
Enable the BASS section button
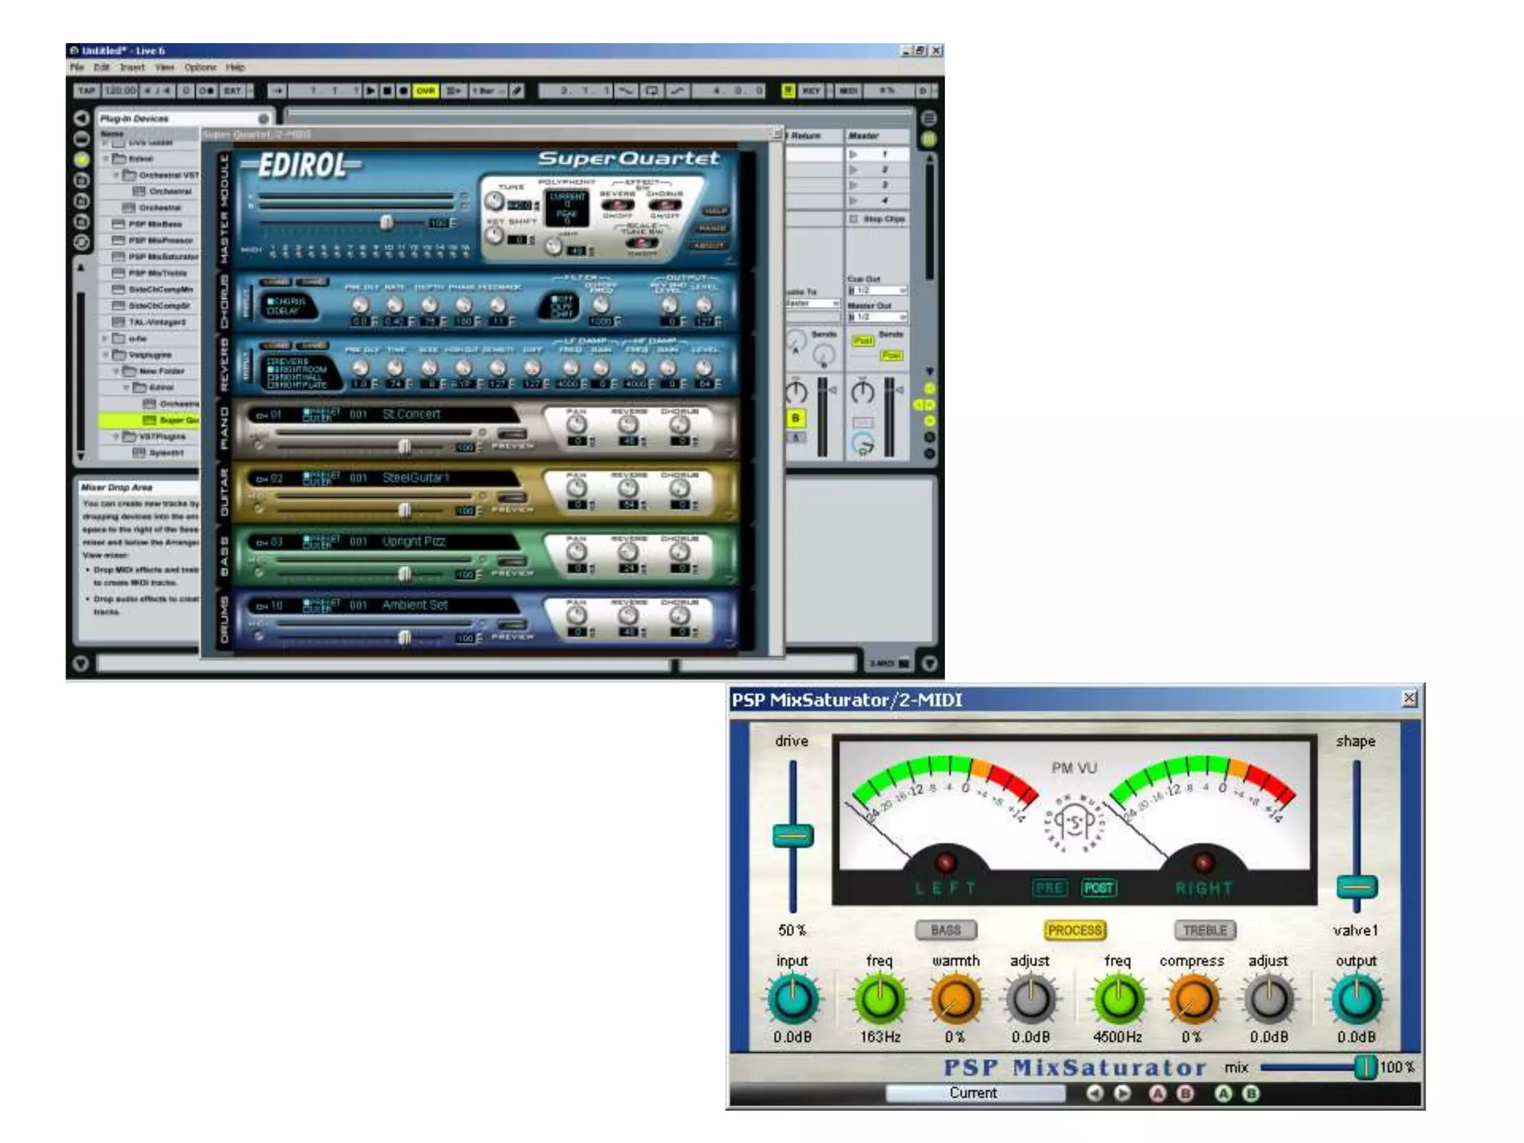[946, 930]
